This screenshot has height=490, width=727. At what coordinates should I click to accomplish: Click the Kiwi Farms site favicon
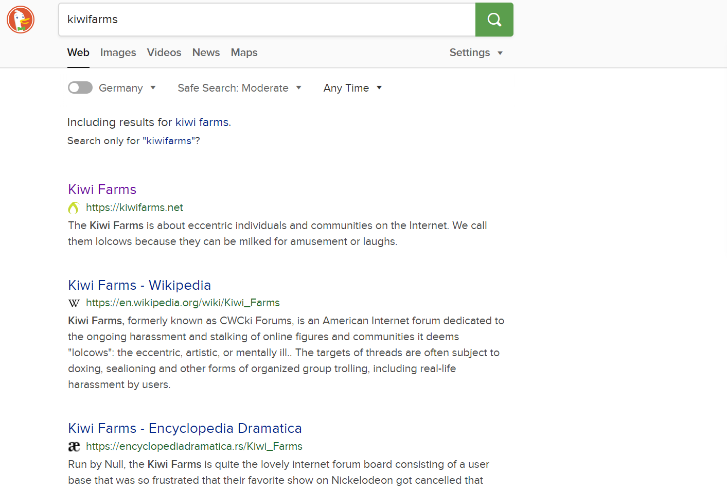[x=74, y=207]
